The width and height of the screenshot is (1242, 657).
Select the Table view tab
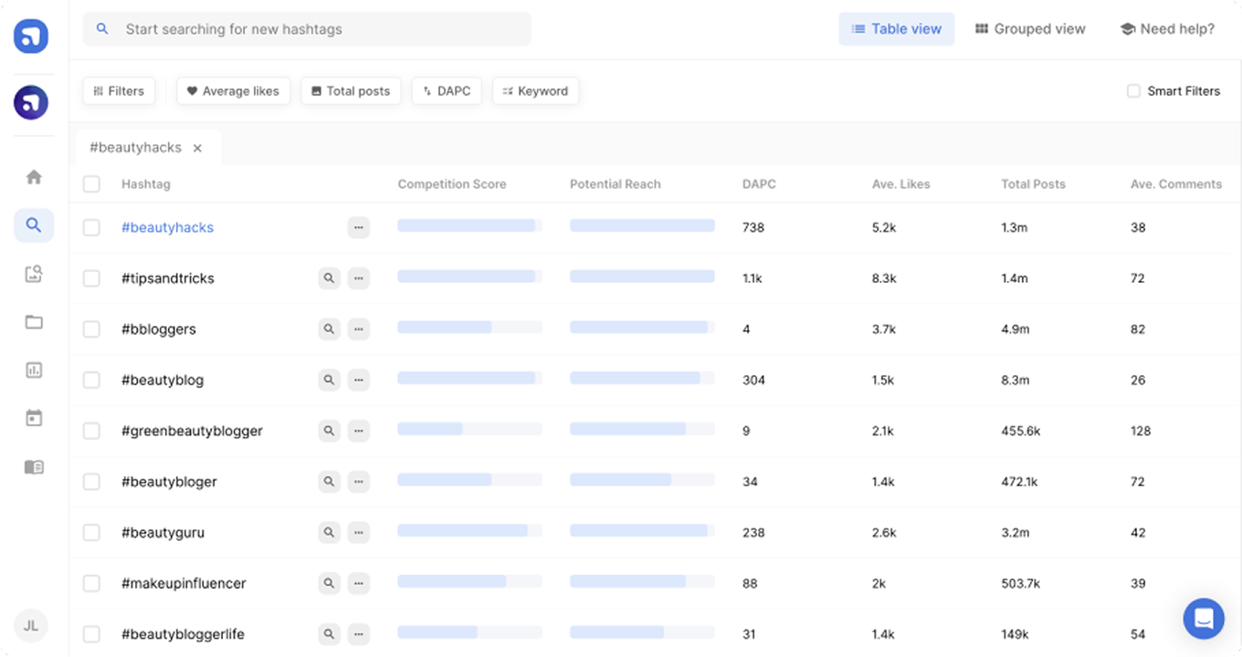(x=896, y=29)
